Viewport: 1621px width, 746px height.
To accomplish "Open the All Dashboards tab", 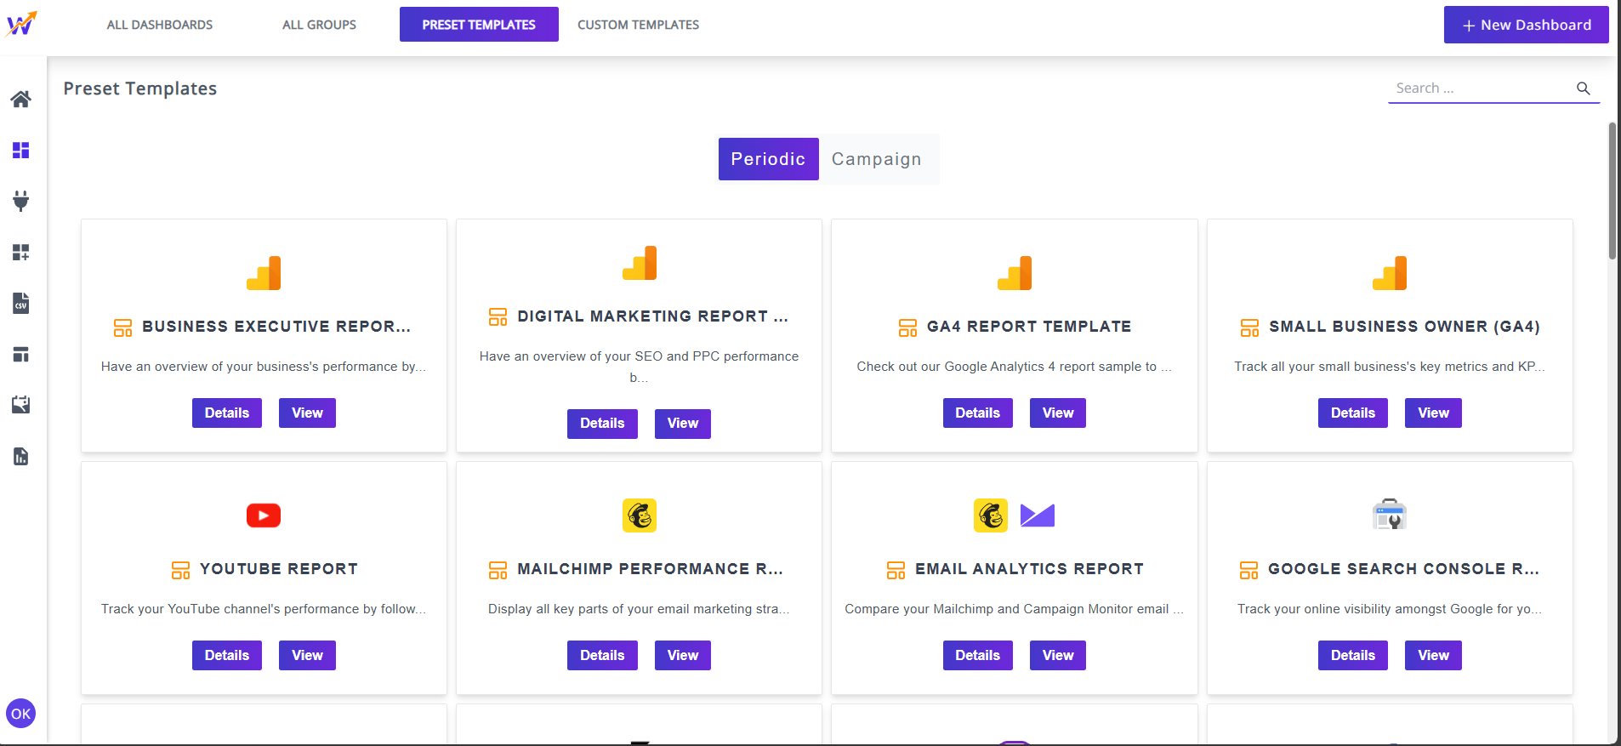I will tap(160, 25).
